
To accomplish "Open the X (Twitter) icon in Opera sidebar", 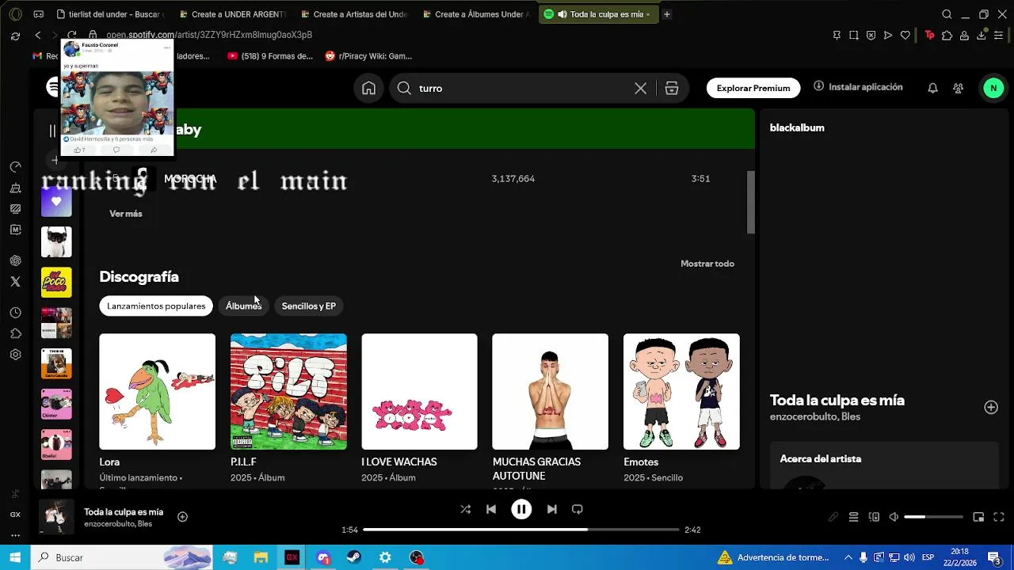I will (x=15, y=281).
